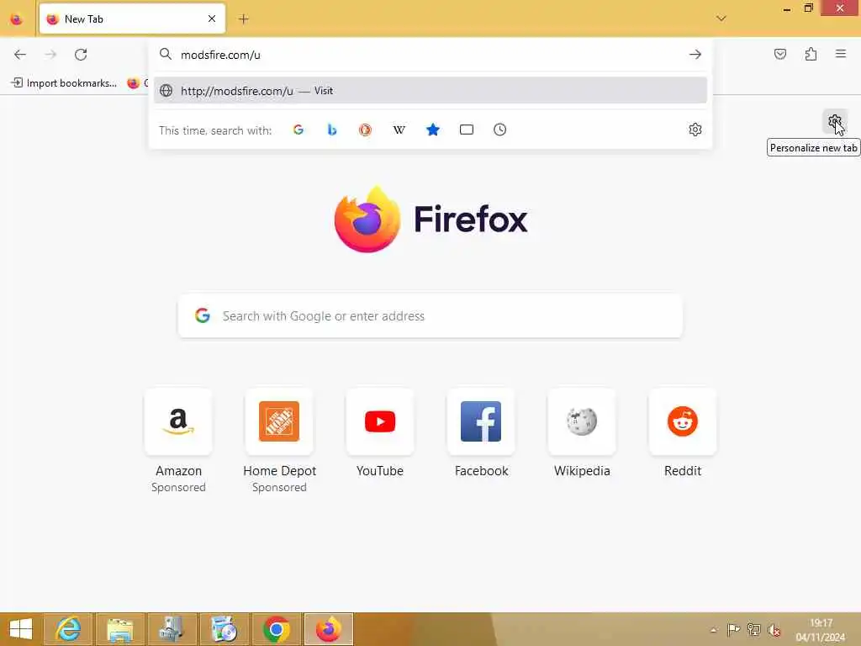Search history using clock icon

pos(499,130)
